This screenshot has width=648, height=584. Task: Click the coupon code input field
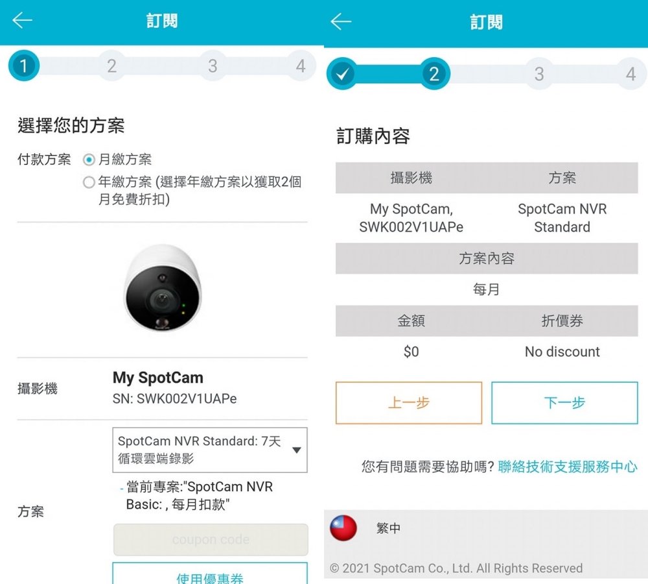point(211,539)
